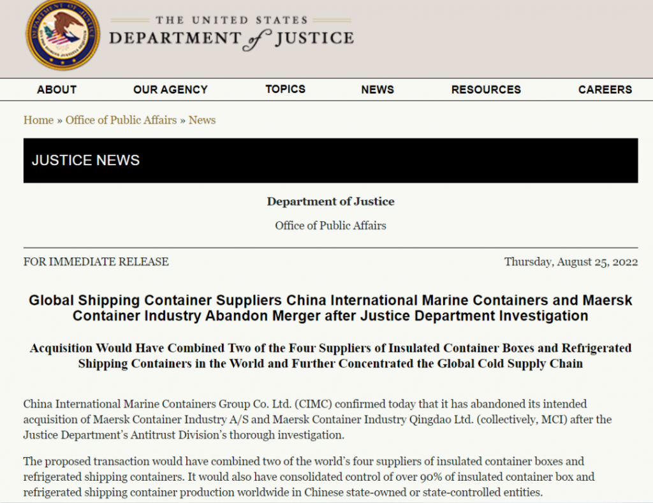653x503 pixels.
Task: Click the Department of Justice wordmark in header
Action: [231, 33]
